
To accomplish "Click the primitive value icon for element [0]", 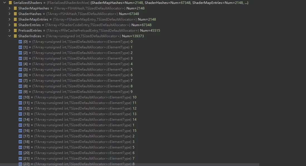I will point(20,42).
